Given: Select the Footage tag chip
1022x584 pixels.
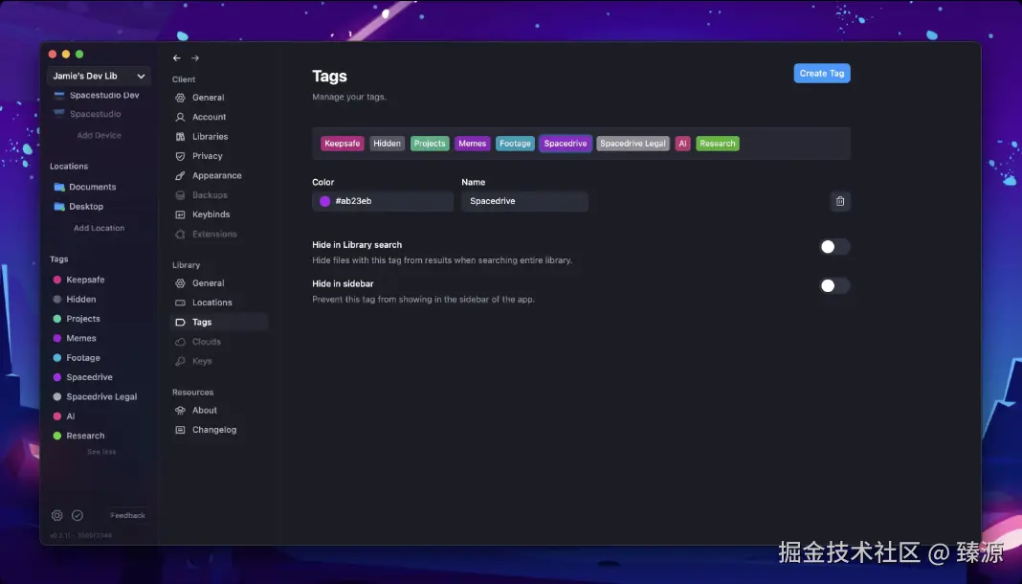Looking at the screenshot, I should click(x=515, y=144).
